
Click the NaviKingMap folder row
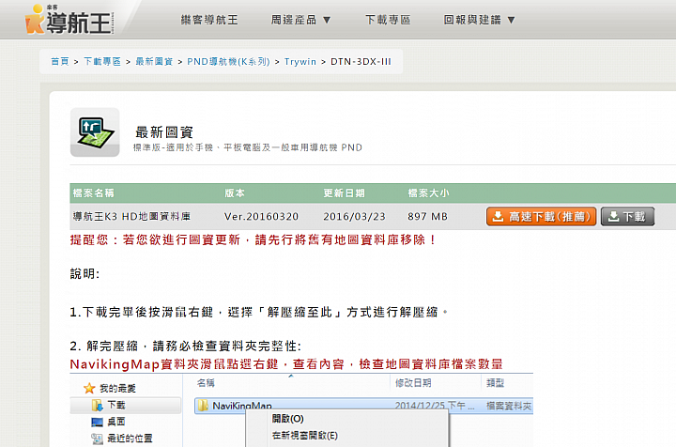point(363,406)
